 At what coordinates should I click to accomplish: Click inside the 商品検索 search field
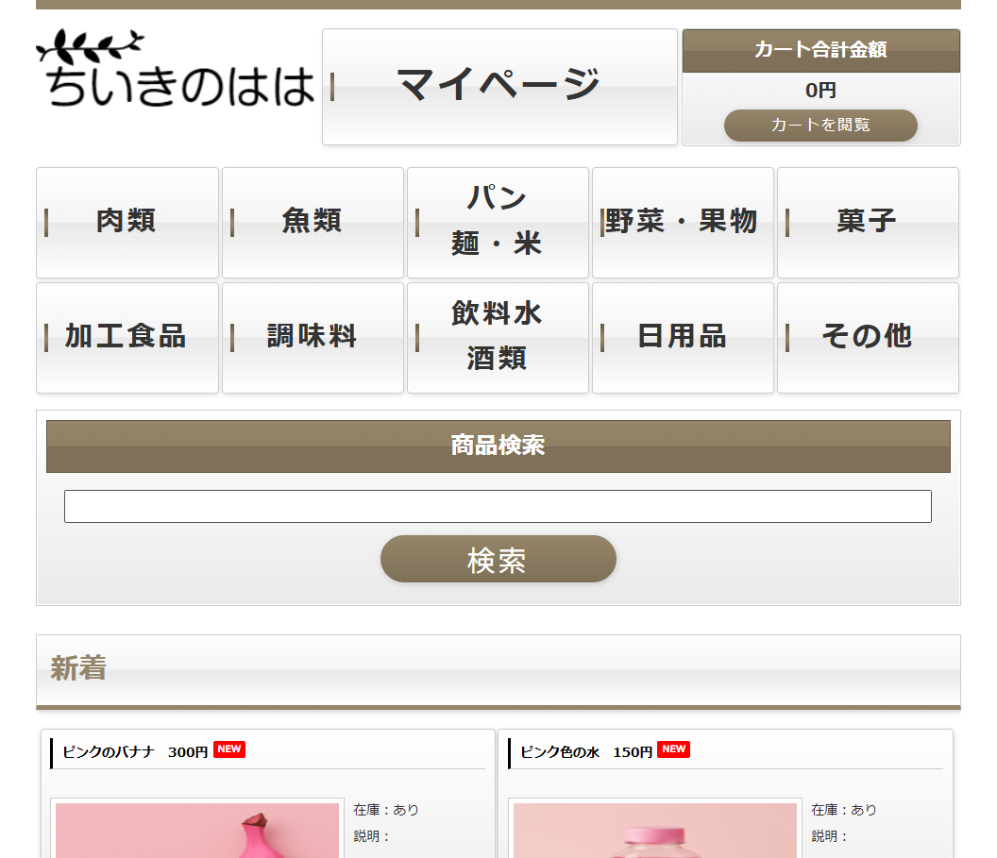pyautogui.click(x=497, y=506)
